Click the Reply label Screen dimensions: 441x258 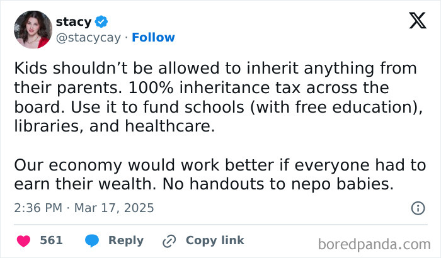click(126, 240)
